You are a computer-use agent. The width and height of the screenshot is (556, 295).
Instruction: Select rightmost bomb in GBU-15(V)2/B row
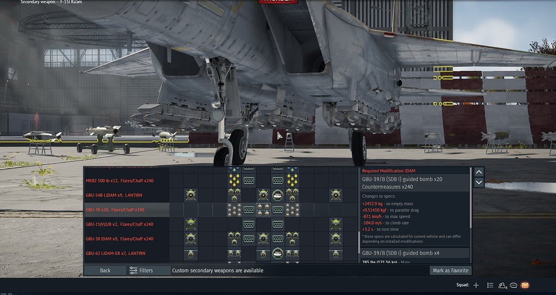(x=336, y=224)
